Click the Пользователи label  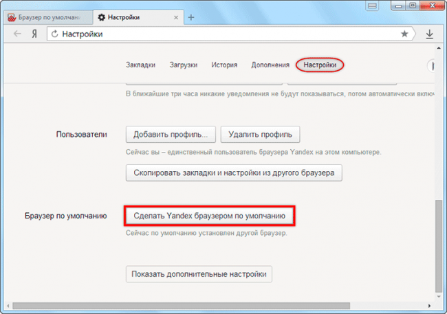click(x=82, y=135)
